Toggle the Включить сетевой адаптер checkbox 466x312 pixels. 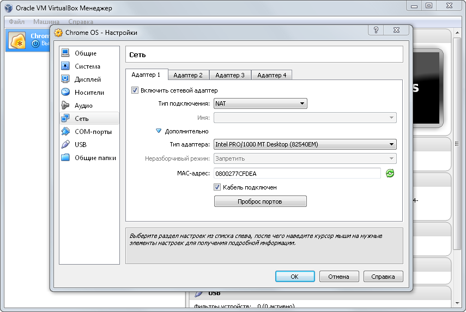(x=135, y=90)
